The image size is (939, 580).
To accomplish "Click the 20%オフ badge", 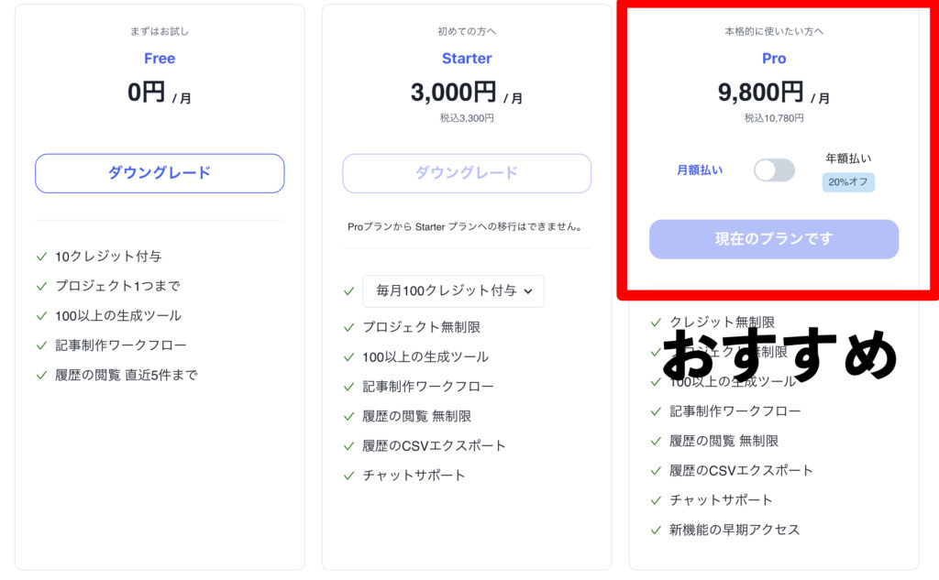I will click(848, 182).
